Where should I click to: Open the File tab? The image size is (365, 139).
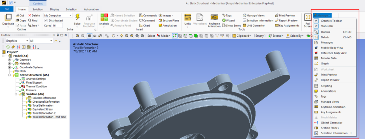[7, 9]
